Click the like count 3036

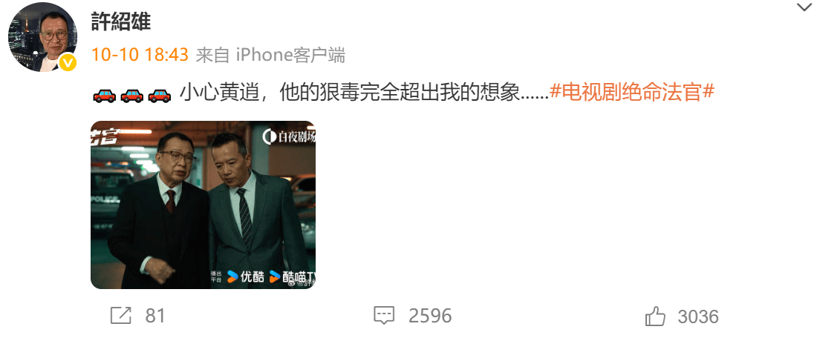(698, 317)
